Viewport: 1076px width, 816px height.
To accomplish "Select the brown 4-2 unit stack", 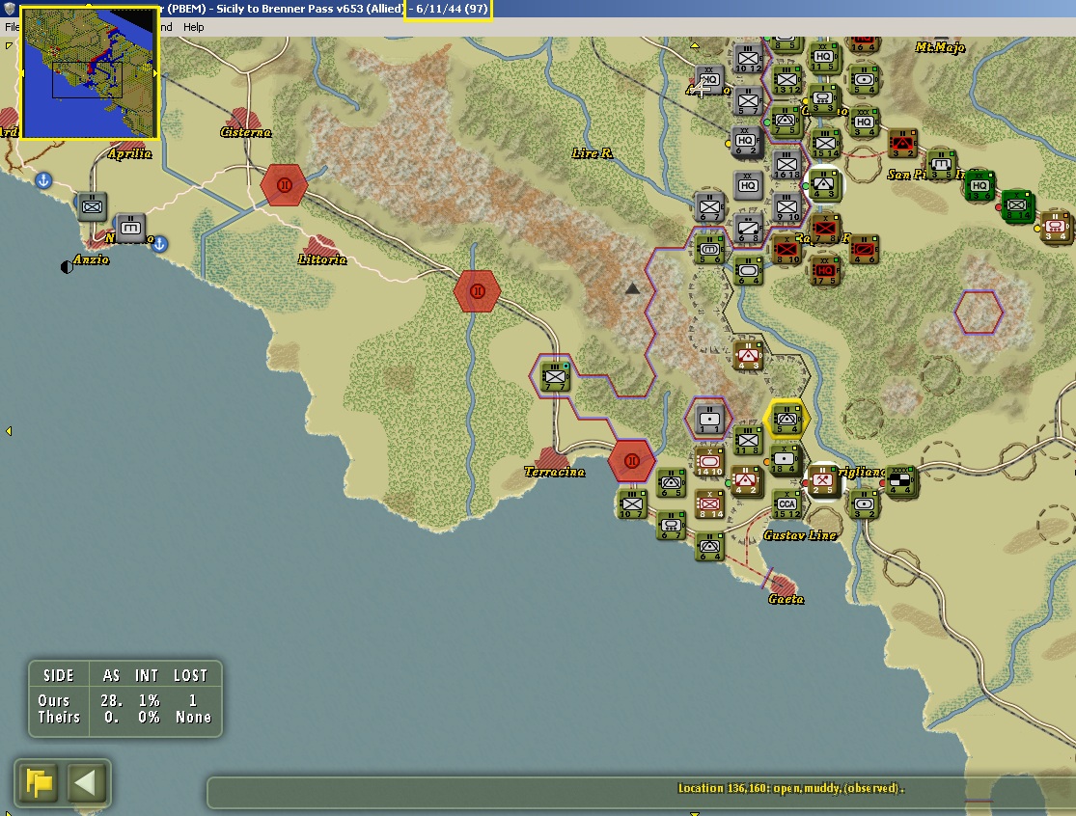I will pos(746,480).
